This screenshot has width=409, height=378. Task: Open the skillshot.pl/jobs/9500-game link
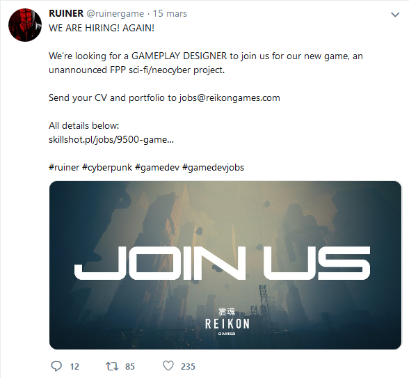coord(111,140)
